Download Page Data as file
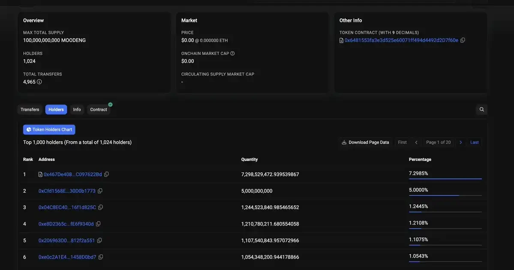Screen dimensions: 514x270 365,142
